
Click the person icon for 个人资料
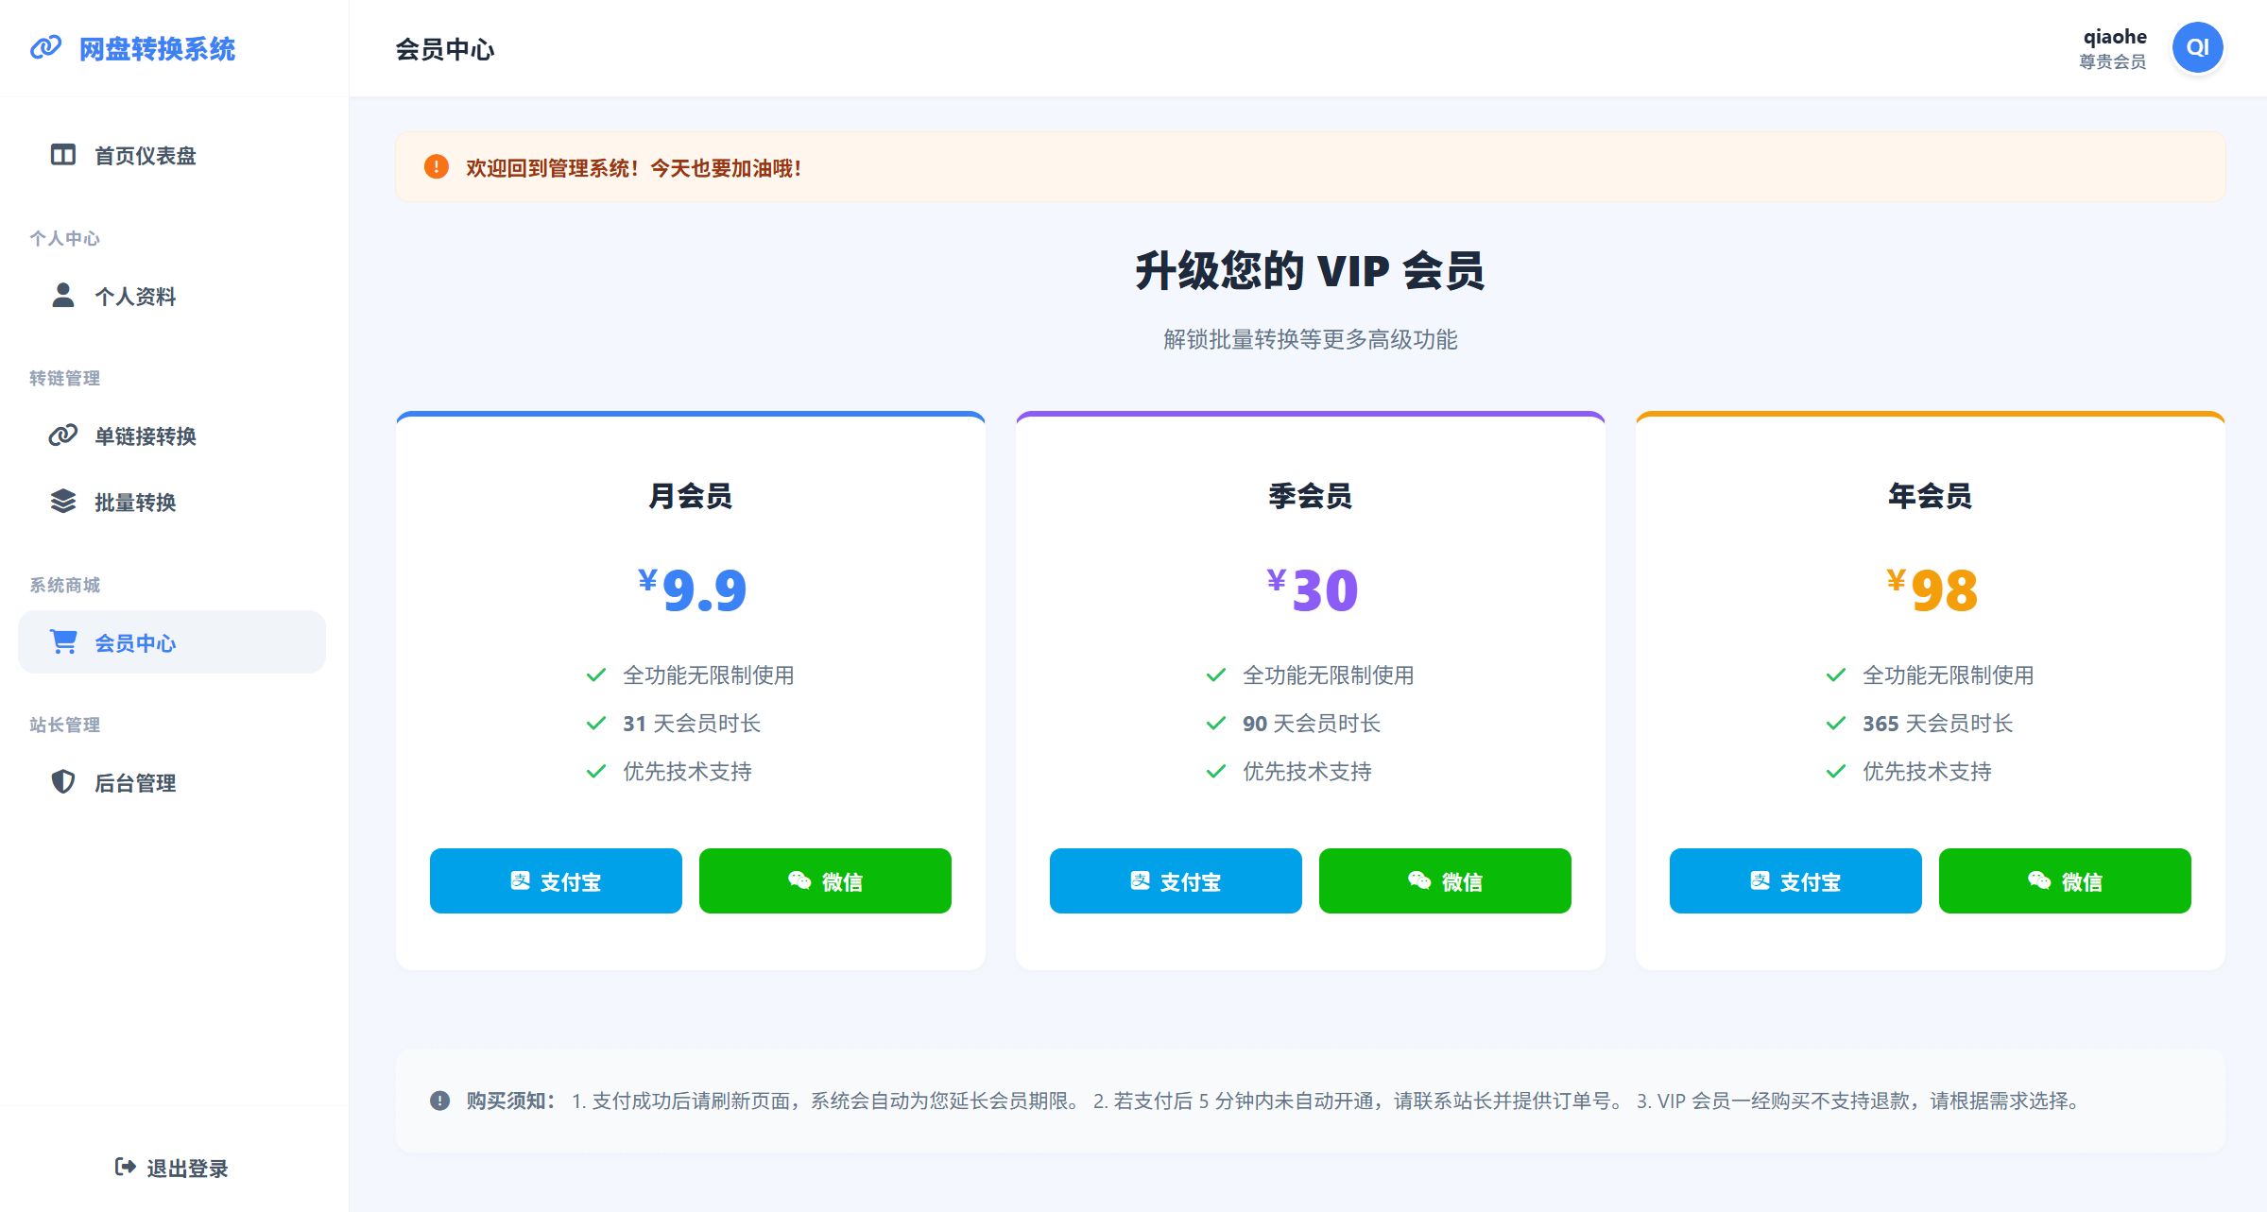pos(63,296)
